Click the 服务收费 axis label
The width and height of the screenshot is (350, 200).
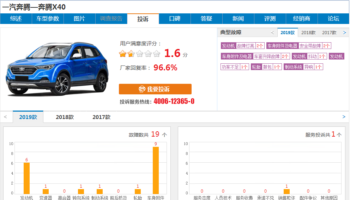click(244, 198)
